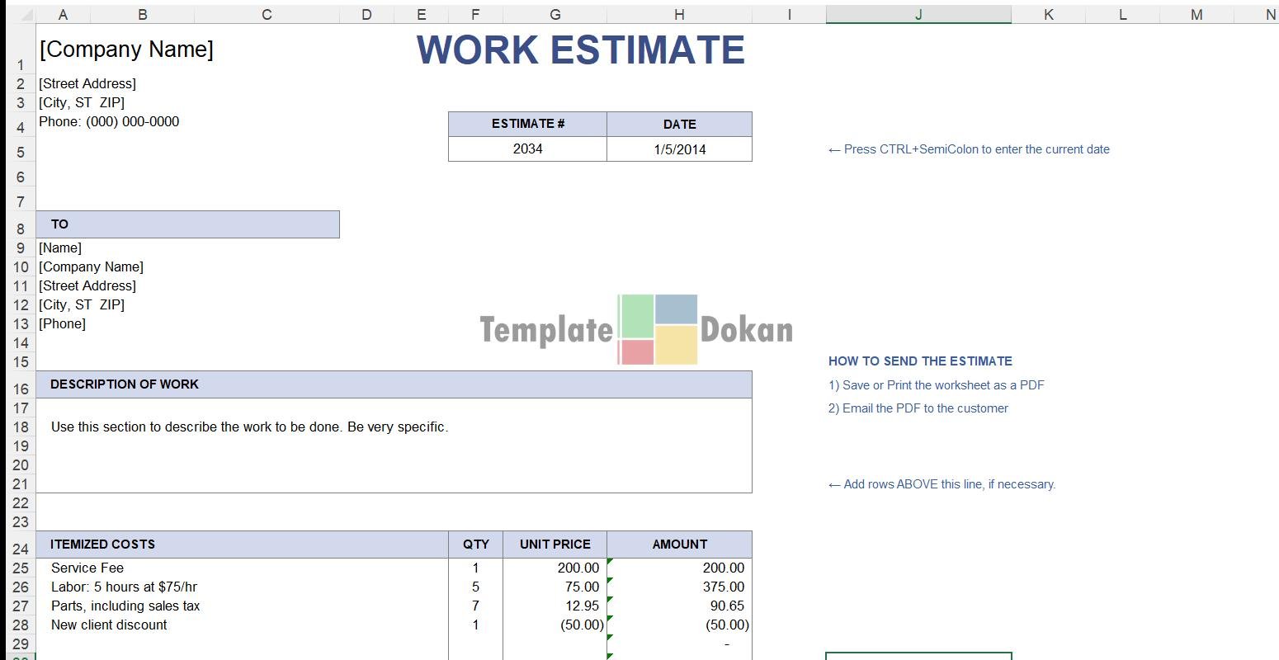Click the [Name] cell under TO
The image size is (1279, 660).
click(x=60, y=247)
